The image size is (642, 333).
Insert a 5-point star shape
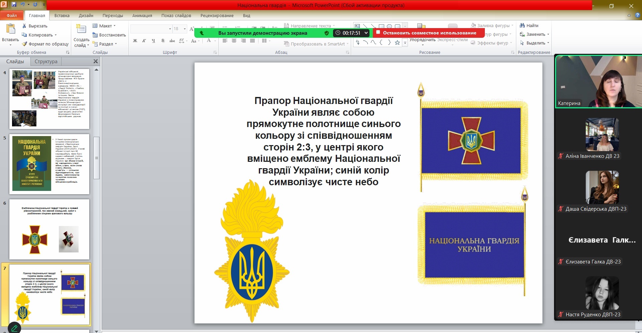(x=397, y=42)
